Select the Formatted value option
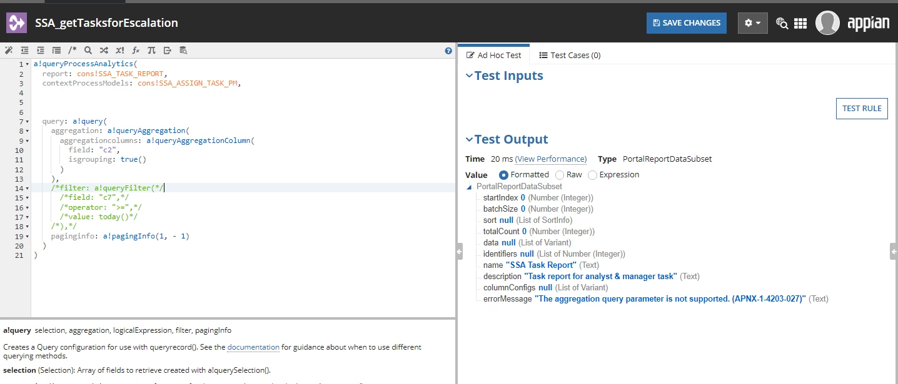The image size is (898, 384). pyautogui.click(x=504, y=175)
